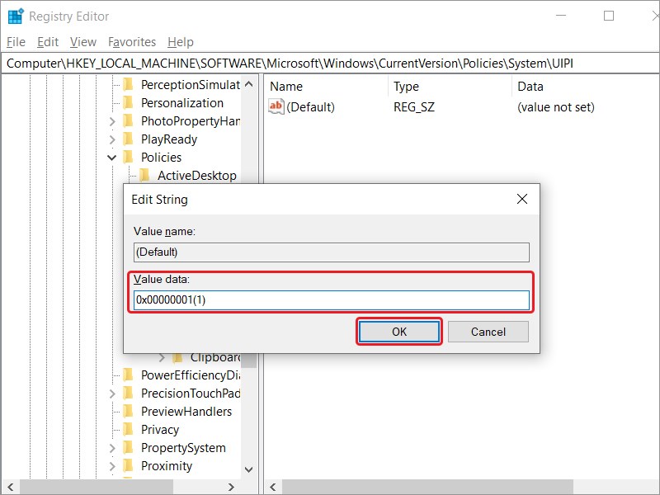Click the Value name field
660x495 pixels.
coord(332,252)
